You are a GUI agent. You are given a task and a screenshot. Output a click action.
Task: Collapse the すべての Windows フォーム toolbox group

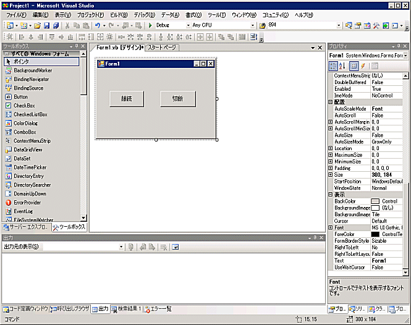(7, 54)
